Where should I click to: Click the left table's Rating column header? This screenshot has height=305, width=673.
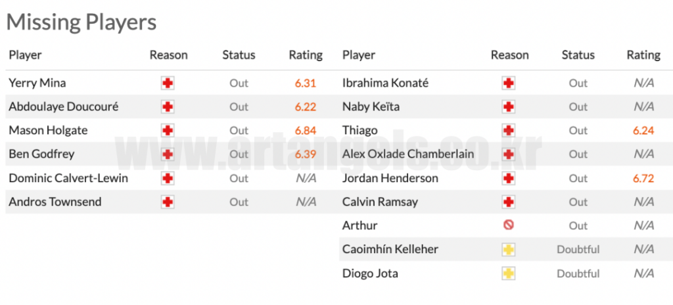[x=306, y=55]
